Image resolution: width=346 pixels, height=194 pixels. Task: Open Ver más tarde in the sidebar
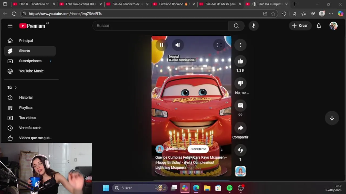point(30,128)
